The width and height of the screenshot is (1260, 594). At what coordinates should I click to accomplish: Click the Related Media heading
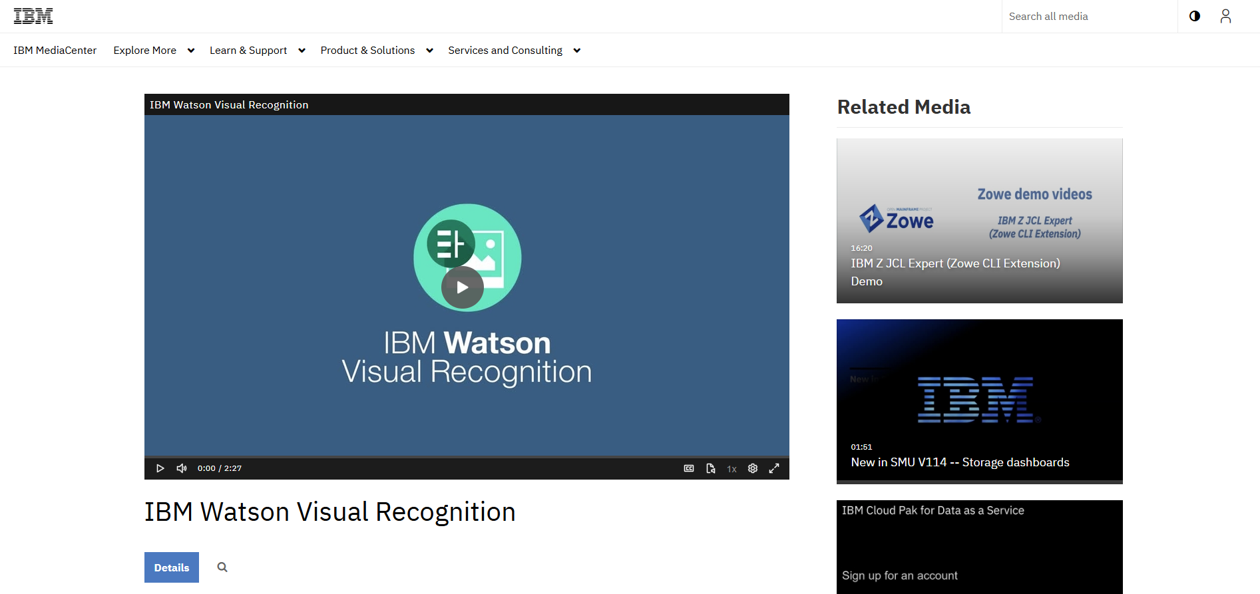coord(904,107)
